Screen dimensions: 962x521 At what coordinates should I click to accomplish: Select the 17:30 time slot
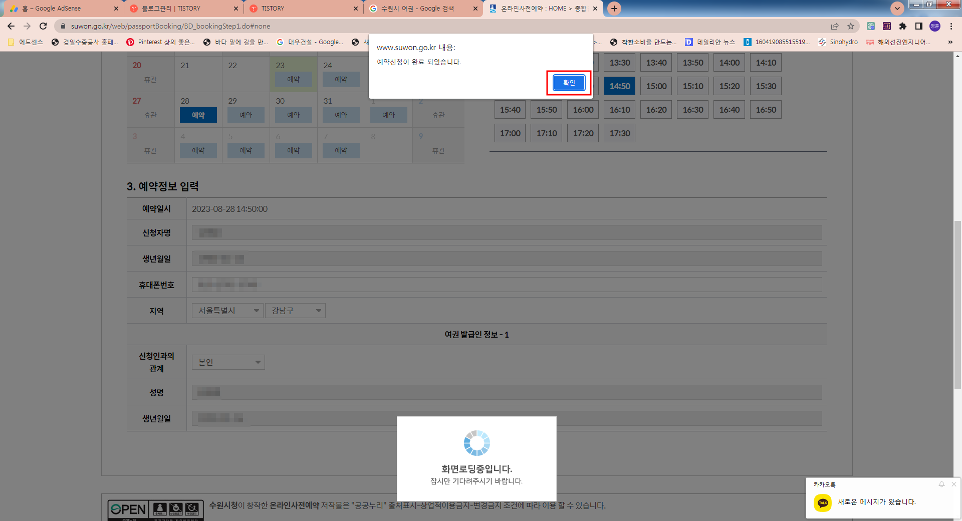pyautogui.click(x=619, y=133)
